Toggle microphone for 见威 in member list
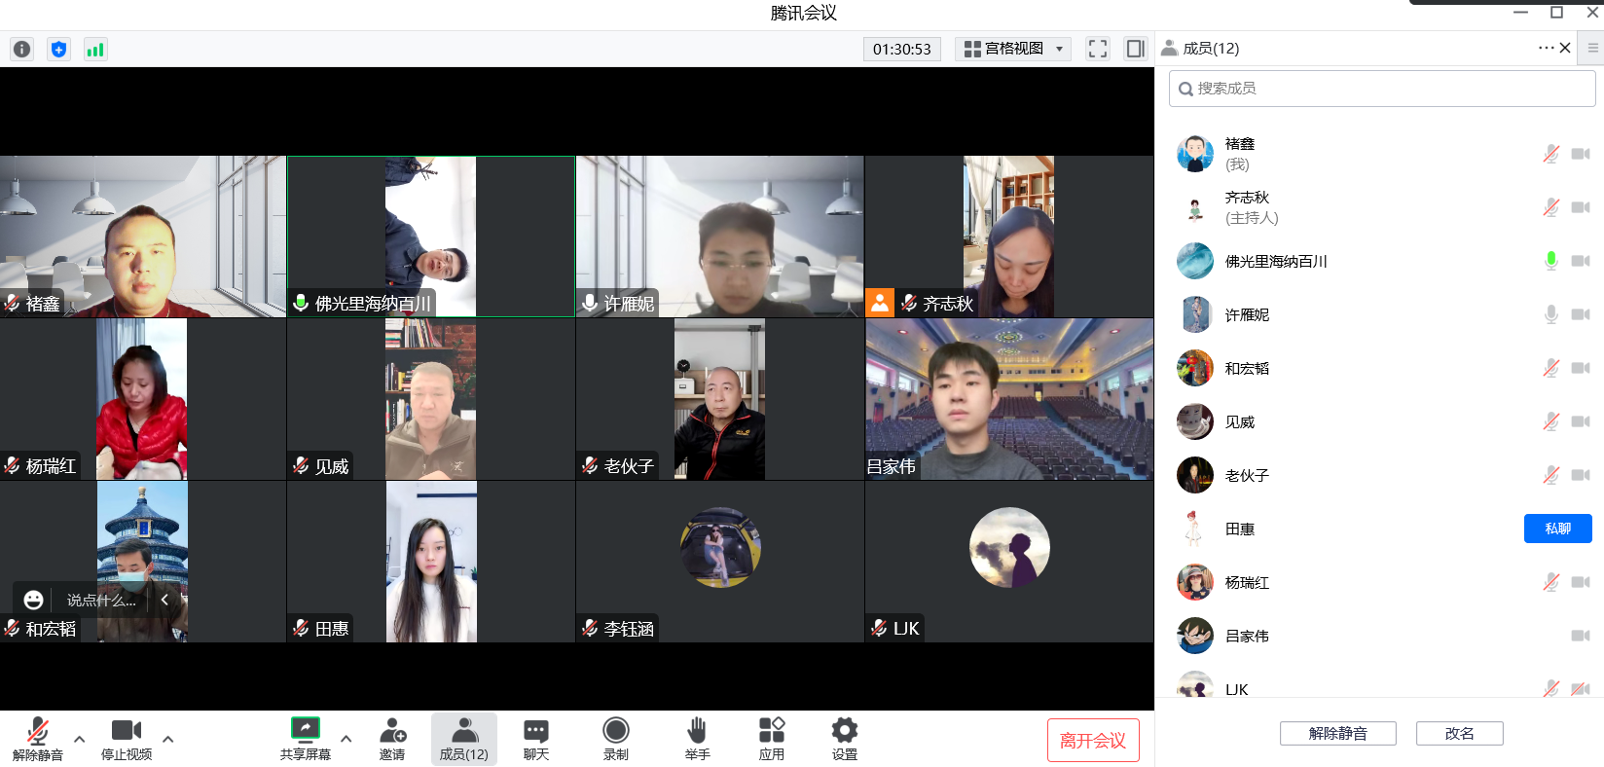 [1551, 421]
